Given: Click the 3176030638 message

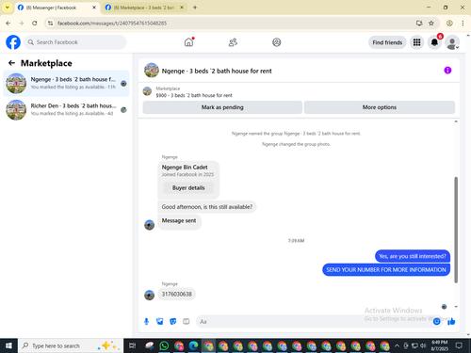Looking at the screenshot, I should click(x=176, y=294).
